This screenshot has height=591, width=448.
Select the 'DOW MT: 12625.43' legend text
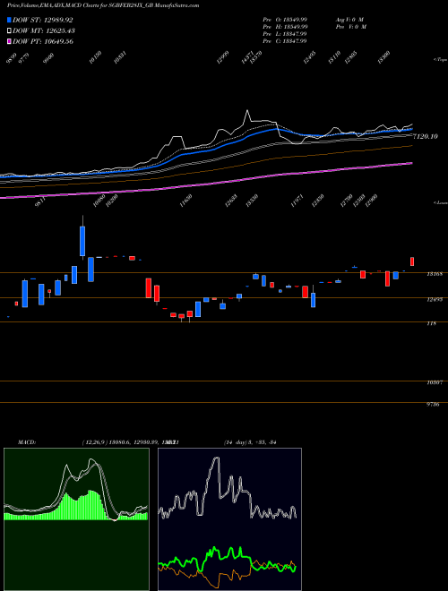[43, 30]
